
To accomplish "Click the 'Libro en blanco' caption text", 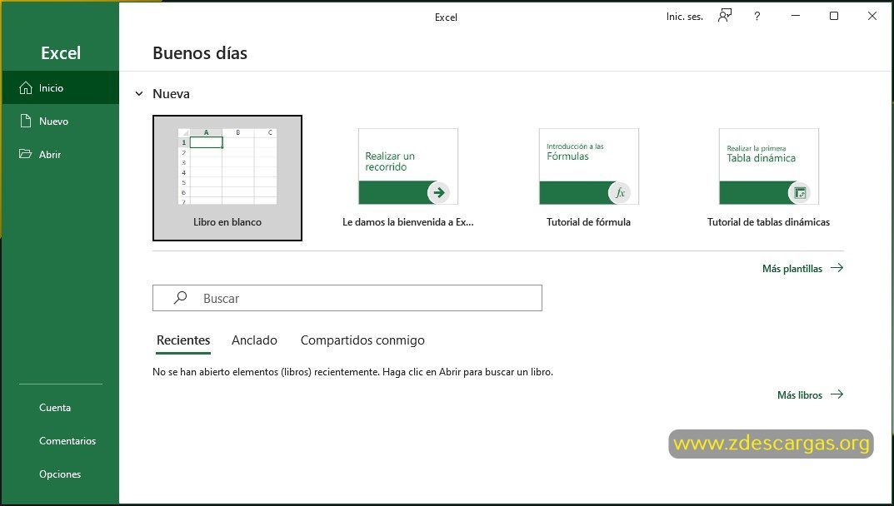I will coord(227,222).
